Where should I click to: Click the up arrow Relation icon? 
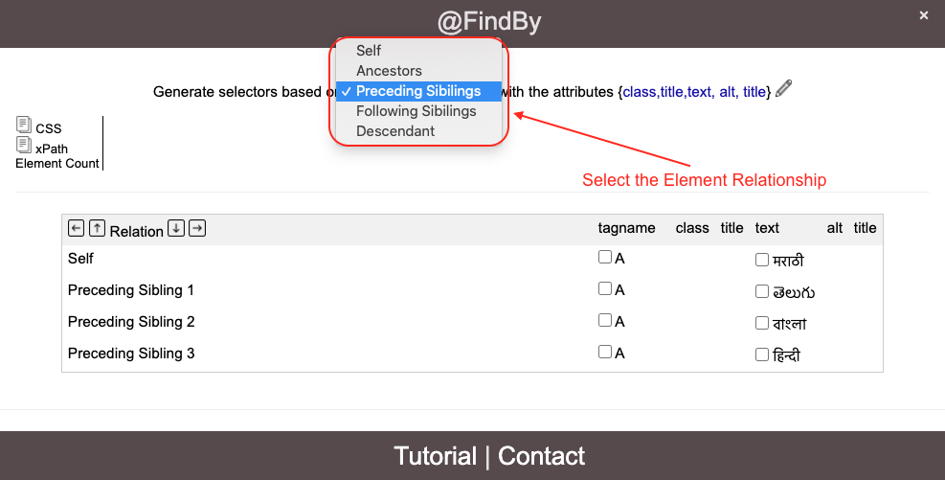tap(97, 229)
